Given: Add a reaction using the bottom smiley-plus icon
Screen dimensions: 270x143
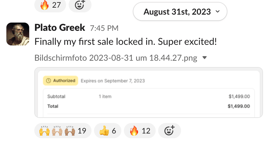Looking at the screenshot, I should pos(169,131).
